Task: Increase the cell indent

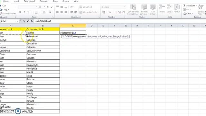Action: click(x=76, y=12)
